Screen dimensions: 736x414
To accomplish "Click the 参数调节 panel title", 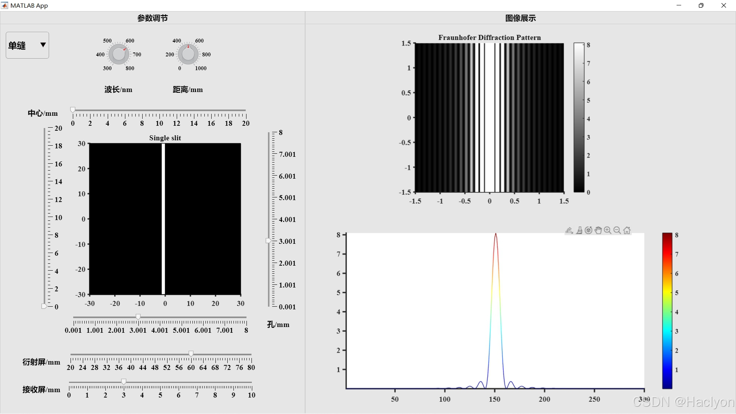I will point(152,18).
